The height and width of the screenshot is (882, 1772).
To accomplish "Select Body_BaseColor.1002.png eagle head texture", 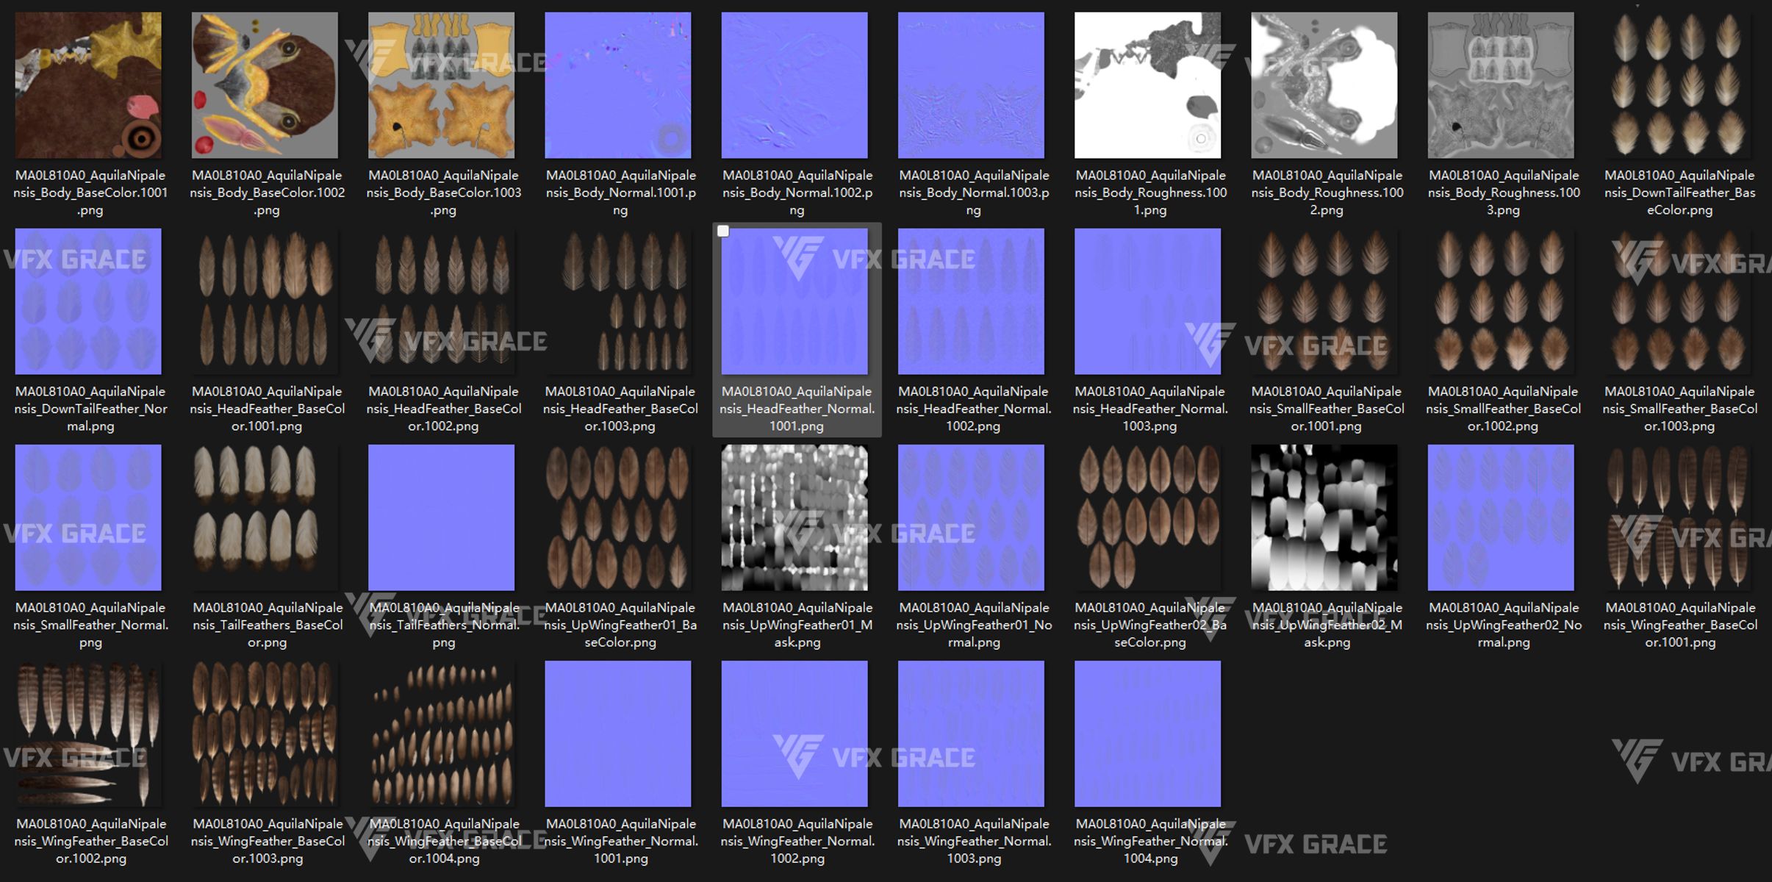I will click(265, 85).
